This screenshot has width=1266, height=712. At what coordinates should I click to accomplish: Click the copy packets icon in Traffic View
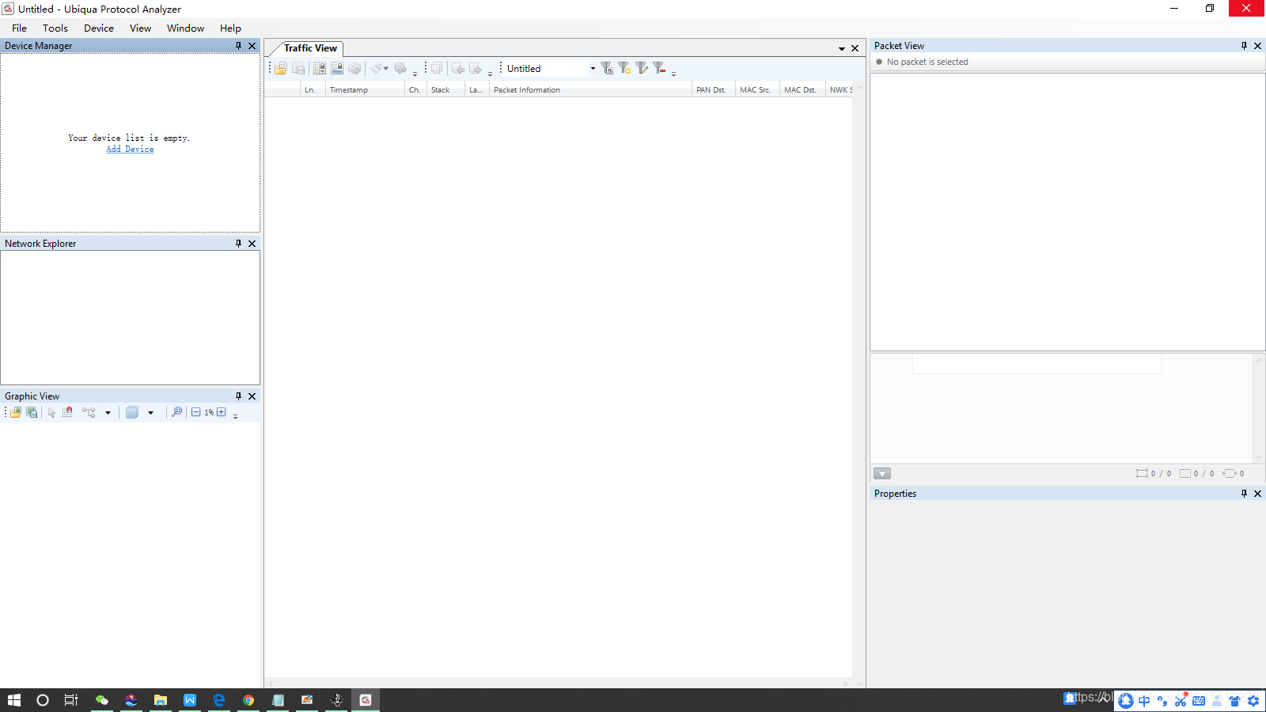pos(436,69)
